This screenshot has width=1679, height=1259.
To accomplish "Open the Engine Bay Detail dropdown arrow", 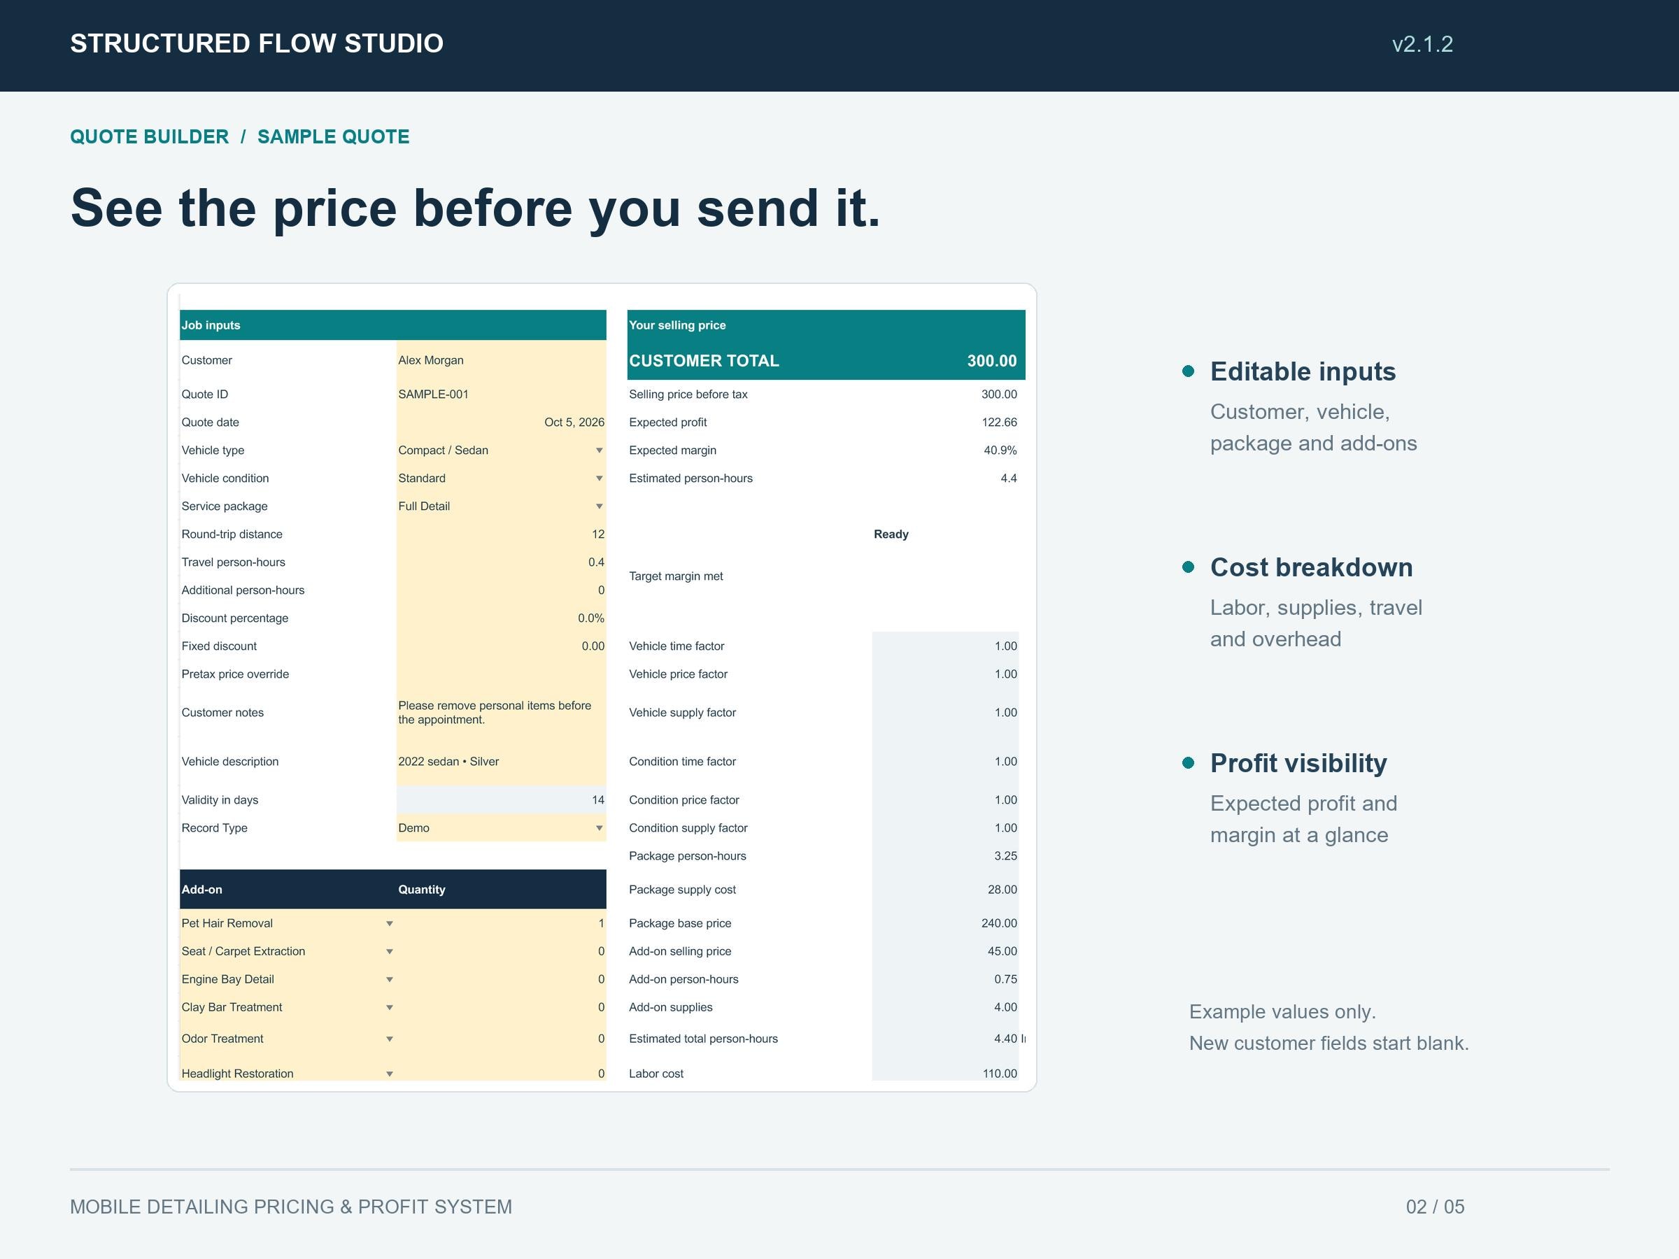I will pyautogui.click(x=390, y=981).
